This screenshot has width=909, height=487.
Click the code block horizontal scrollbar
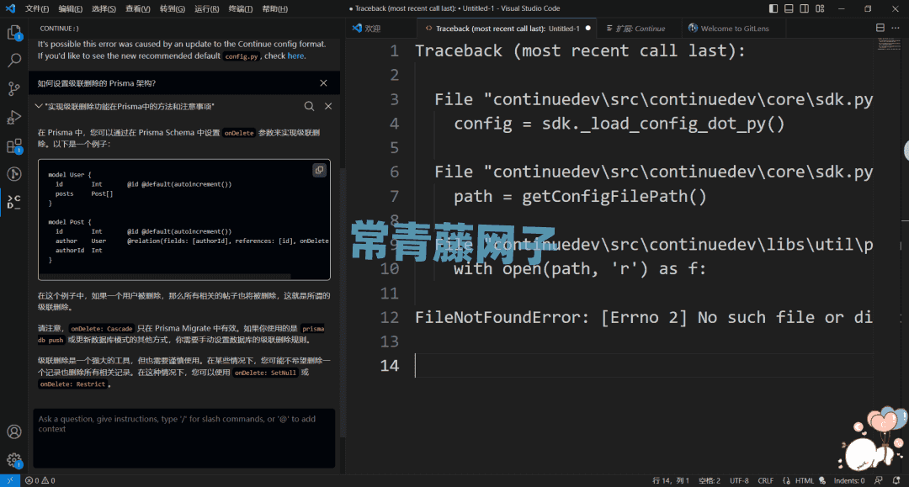tap(165, 276)
